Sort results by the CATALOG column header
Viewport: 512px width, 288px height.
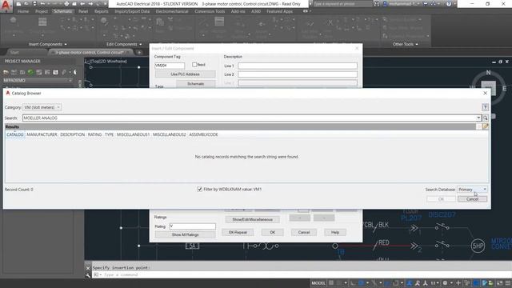click(x=15, y=134)
